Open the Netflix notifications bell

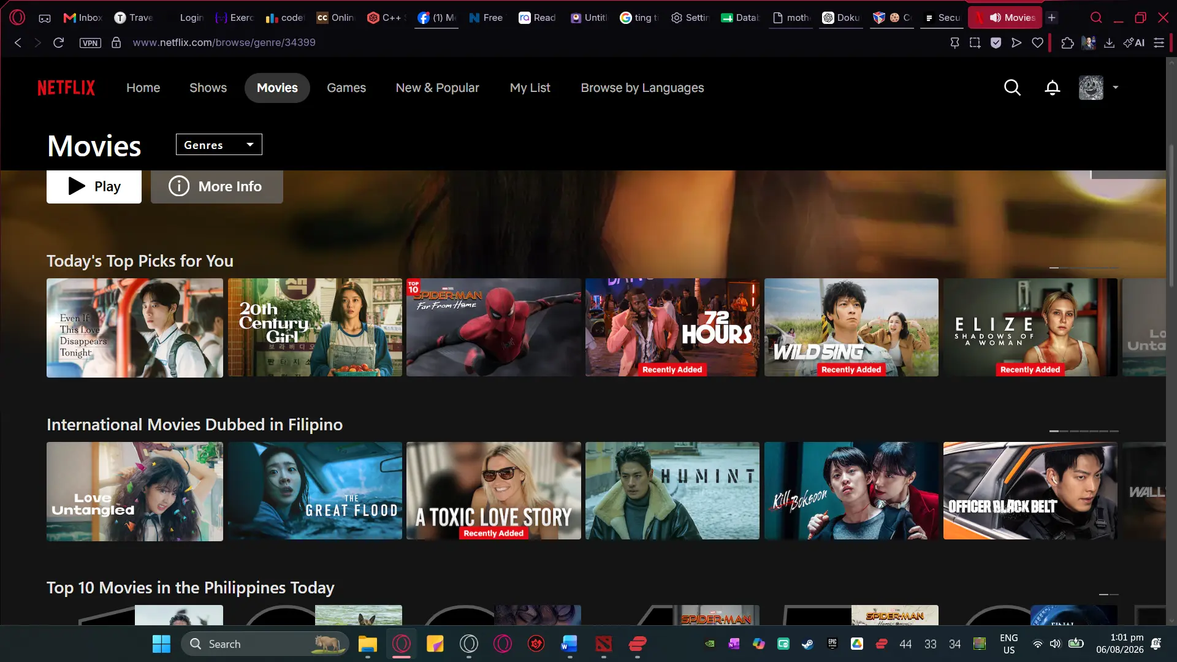pyautogui.click(x=1052, y=88)
